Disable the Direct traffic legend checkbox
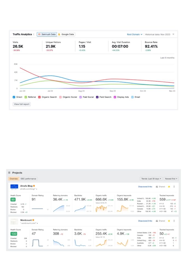 click(15, 97)
